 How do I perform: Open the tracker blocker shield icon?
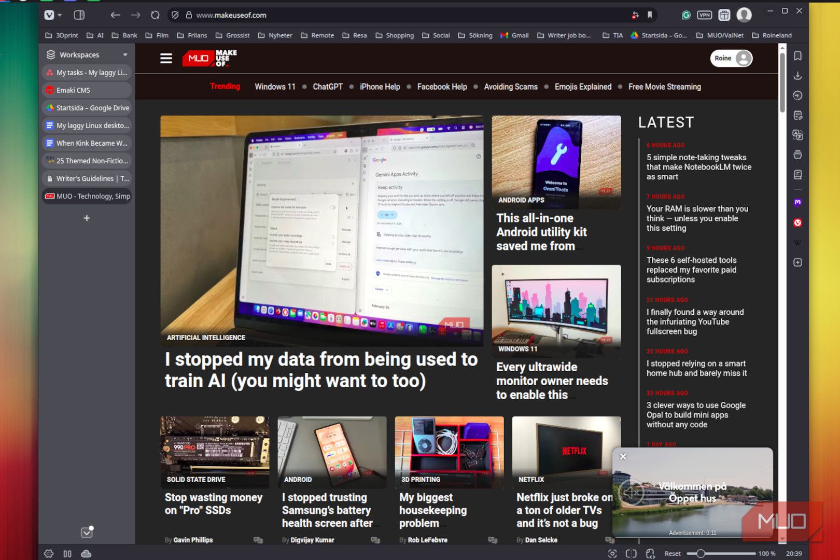[x=175, y=15]
